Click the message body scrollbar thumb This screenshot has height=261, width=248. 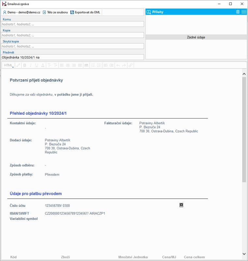coord(244,130)
